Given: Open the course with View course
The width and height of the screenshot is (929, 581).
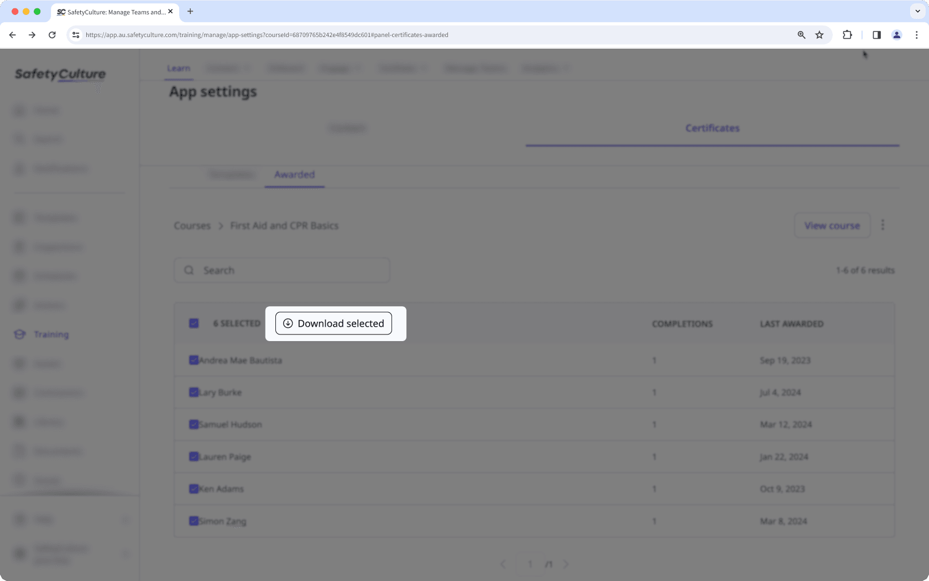Looking at the screenshot, I should tap(832, 225).
